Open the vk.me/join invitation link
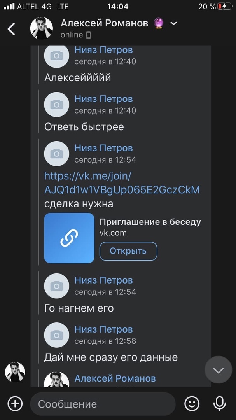Viewport: 236px width, 420px height. [x=122, y=183]
